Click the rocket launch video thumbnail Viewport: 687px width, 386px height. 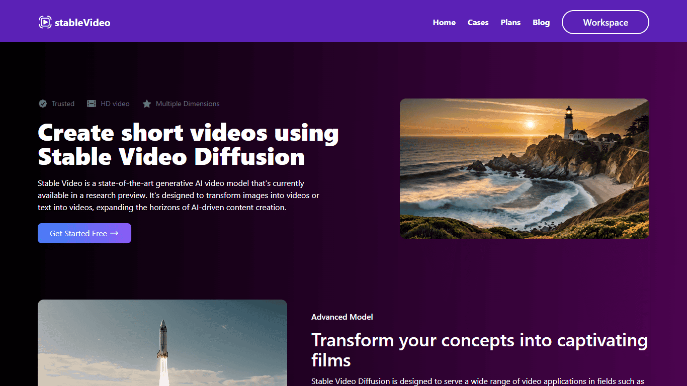point(162,343)
